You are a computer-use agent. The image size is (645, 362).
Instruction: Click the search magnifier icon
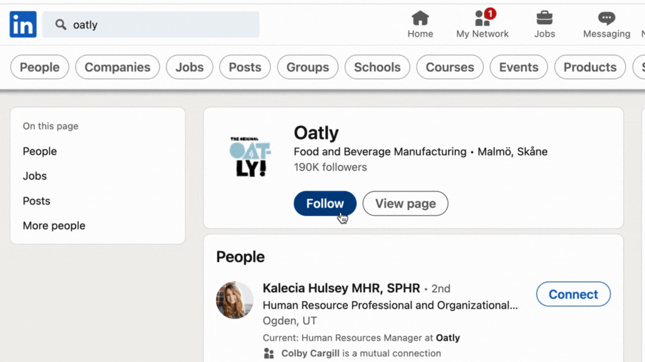tap(60, 25)
